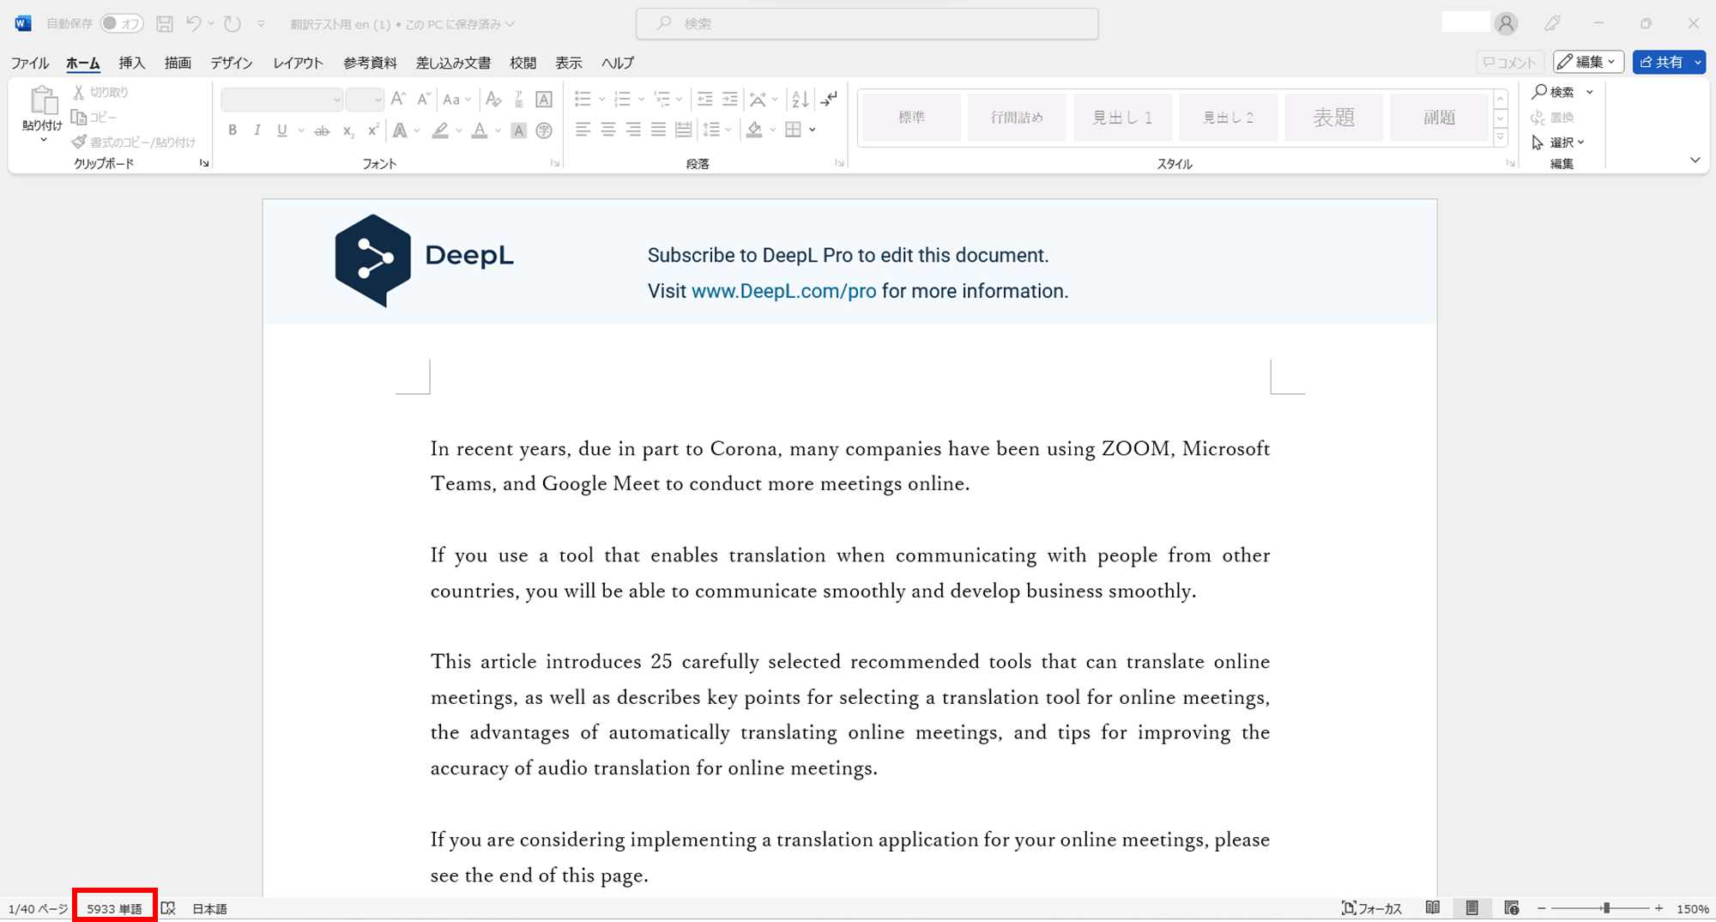Open the line spacing dropdown
This screenshot has height=922, width=1716.
(x=716, y=130)
